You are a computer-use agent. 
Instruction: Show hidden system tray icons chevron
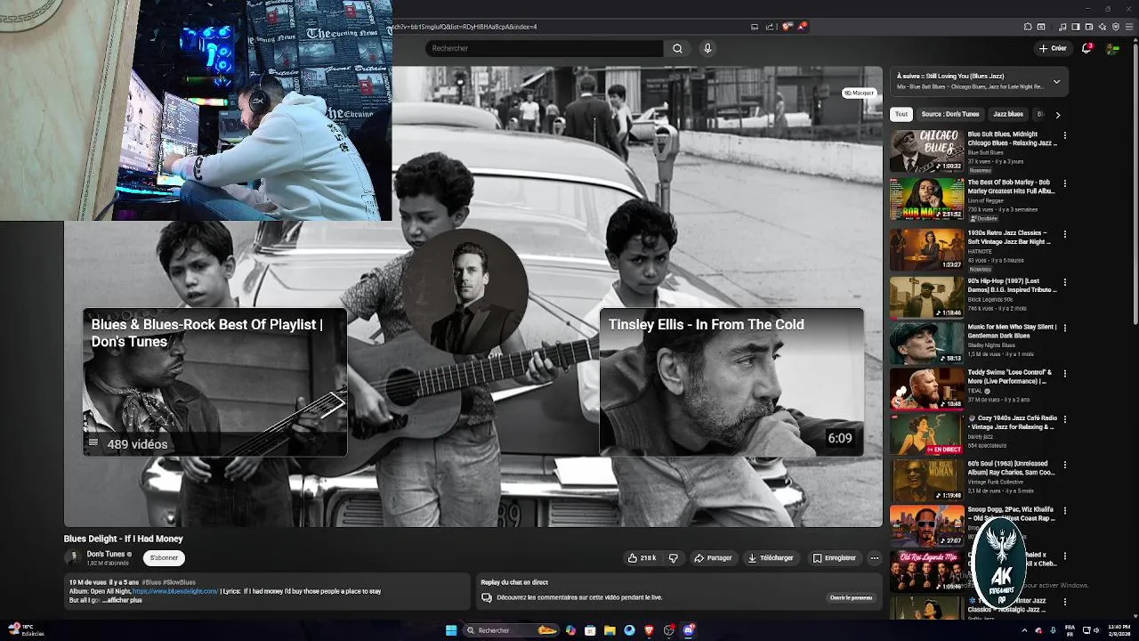coord(1024,630)
